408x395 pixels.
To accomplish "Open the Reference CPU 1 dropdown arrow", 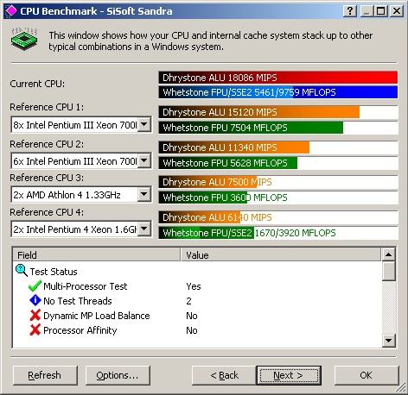I will 144,124.
